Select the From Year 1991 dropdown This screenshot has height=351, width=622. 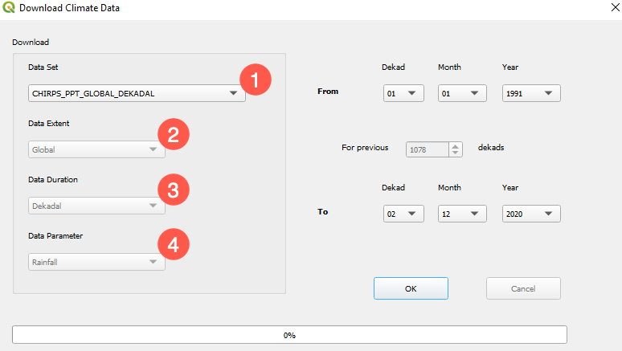coord(530,93)
